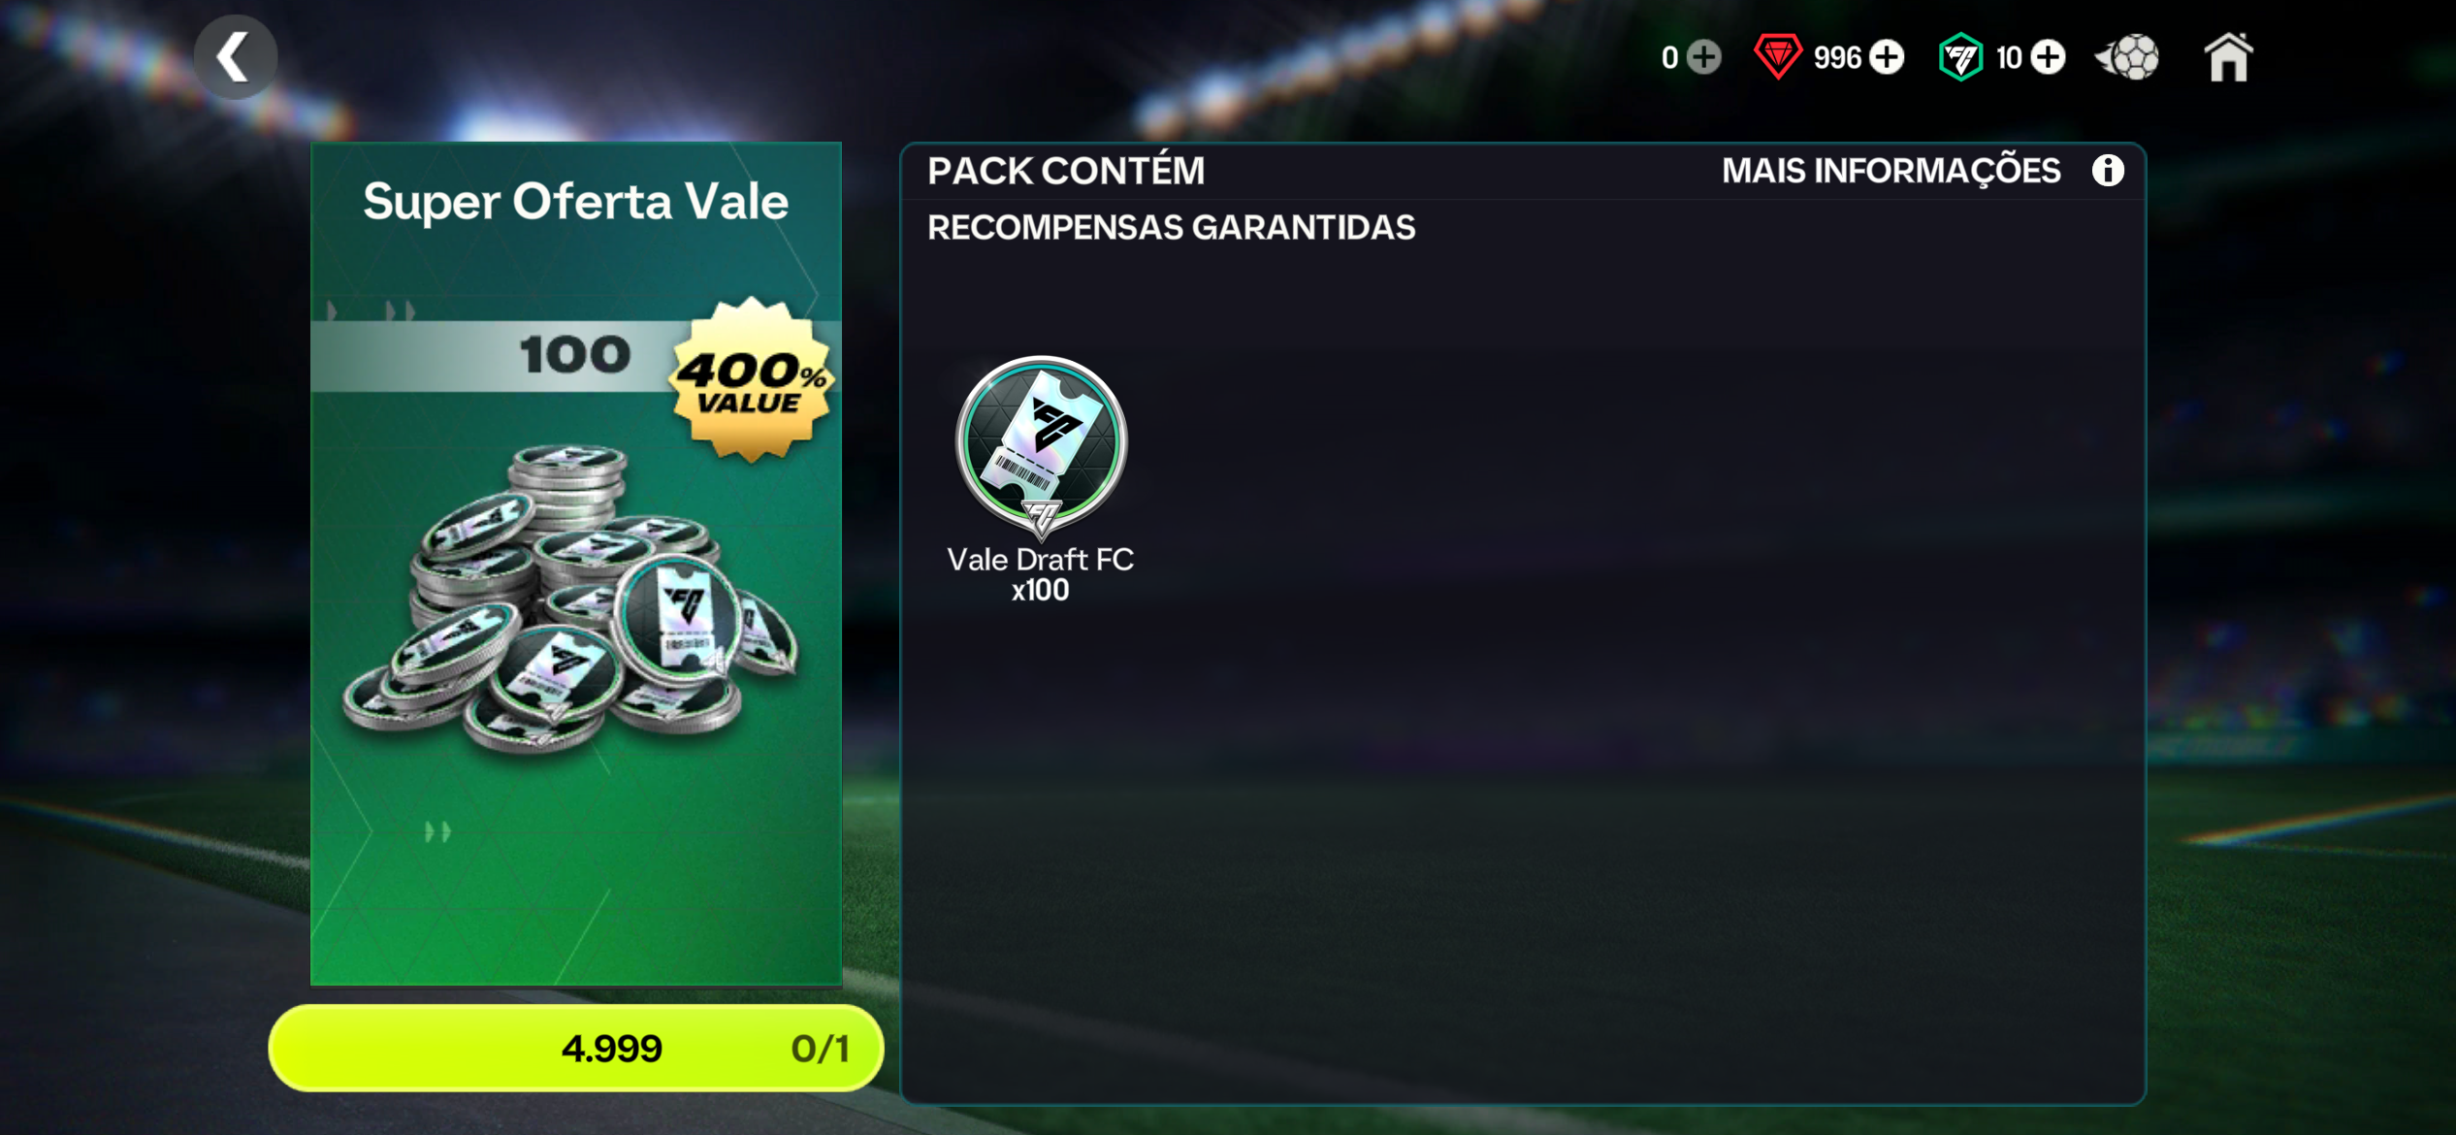Image resolution: width=2456 pixels, height=1135 pixels.
Task: Select the Vale Draft FC token reward
Action: [1041, 446]
